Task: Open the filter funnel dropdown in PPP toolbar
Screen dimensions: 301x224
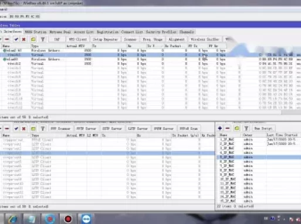Action: click(43, 128)
